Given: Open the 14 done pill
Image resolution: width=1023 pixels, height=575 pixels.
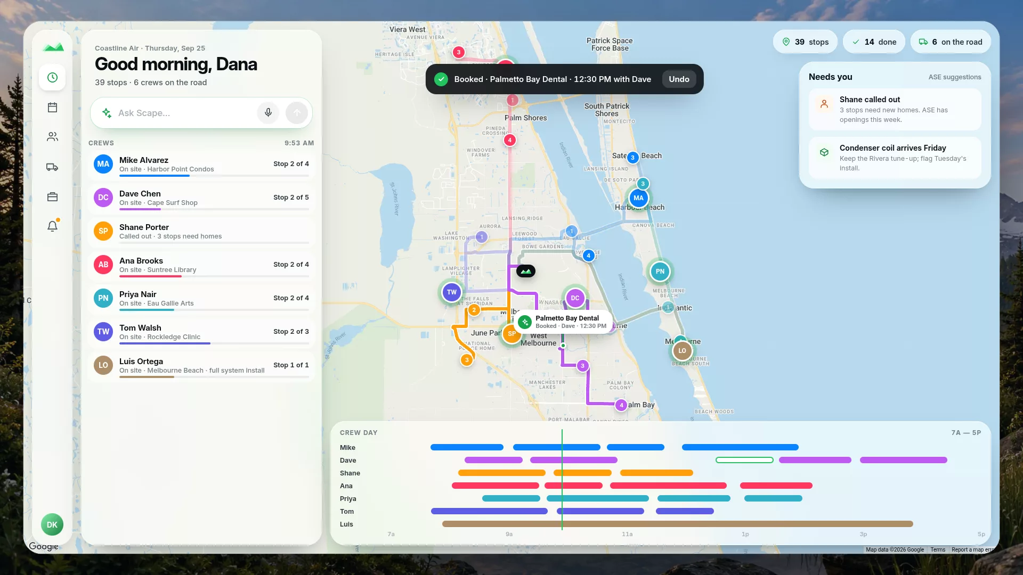Looking at the screenshot, I should (x=874, y=42).
